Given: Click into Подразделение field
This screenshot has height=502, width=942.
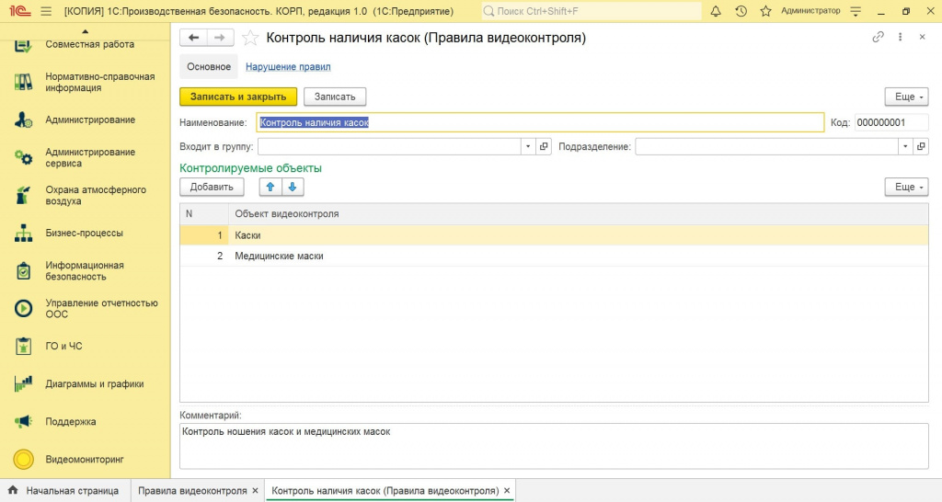Looking at the screenshot, I should (x=766, y=146).
